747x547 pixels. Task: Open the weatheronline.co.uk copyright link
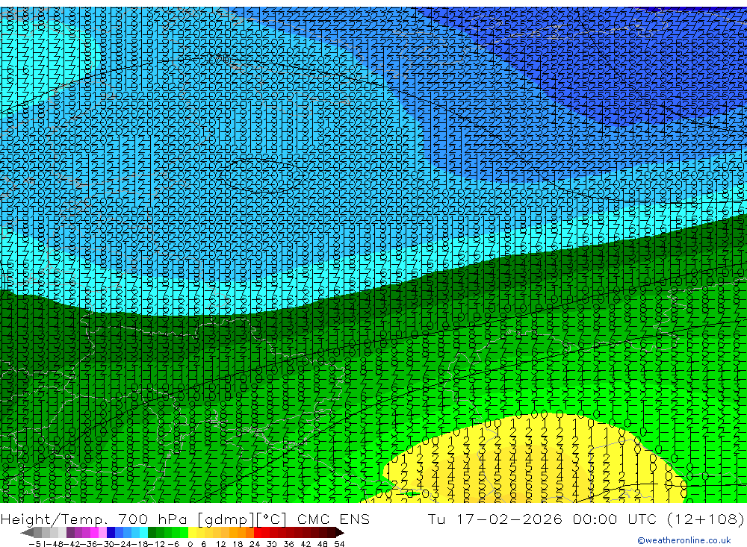684,540
